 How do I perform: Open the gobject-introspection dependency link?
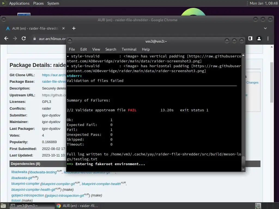coord(28,195)
